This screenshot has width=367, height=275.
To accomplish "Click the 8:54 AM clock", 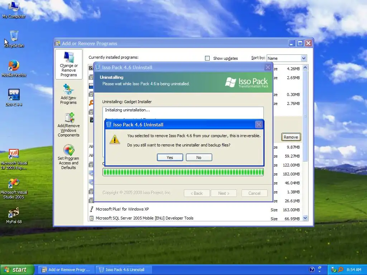I will 354,270.
